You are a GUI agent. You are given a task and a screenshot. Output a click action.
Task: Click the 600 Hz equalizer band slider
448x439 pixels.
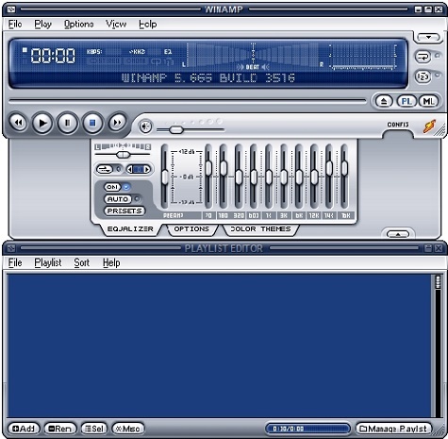tap(254, 177)
